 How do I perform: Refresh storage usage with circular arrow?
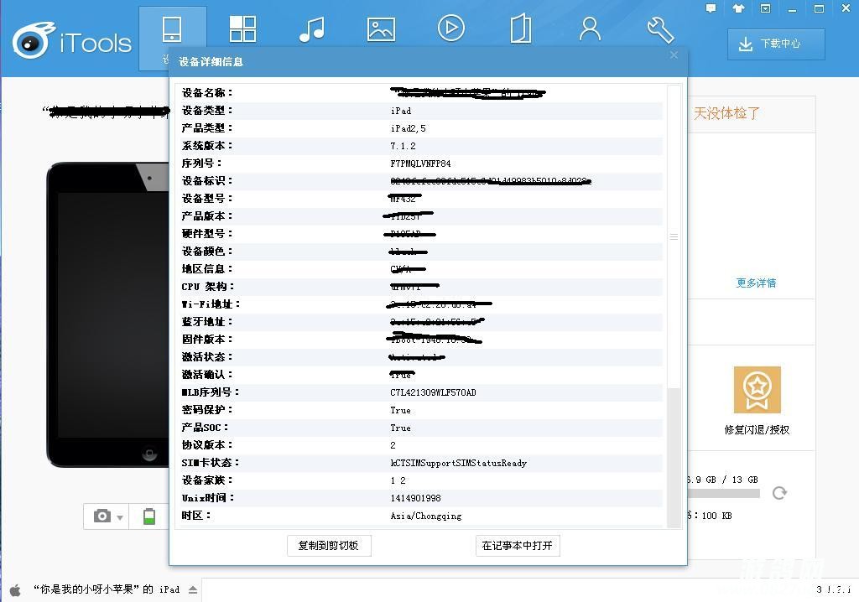pyautogui.click(x=779, y=493)
